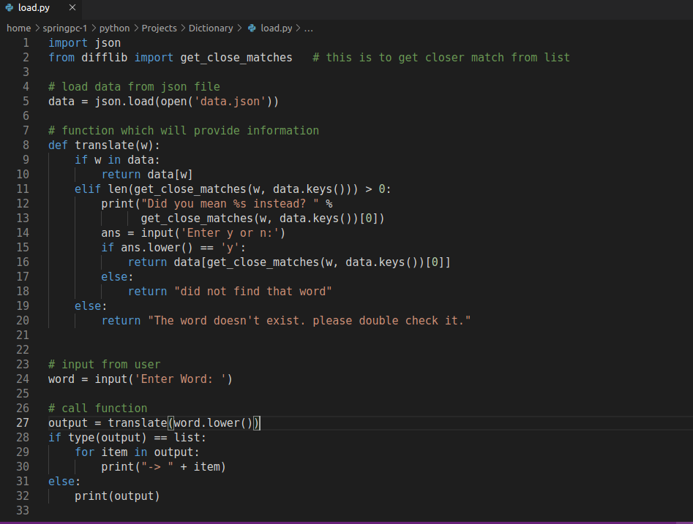
Task: Click 'if ans.lower() == 'y':' line
Action: (x=173, y=248)
